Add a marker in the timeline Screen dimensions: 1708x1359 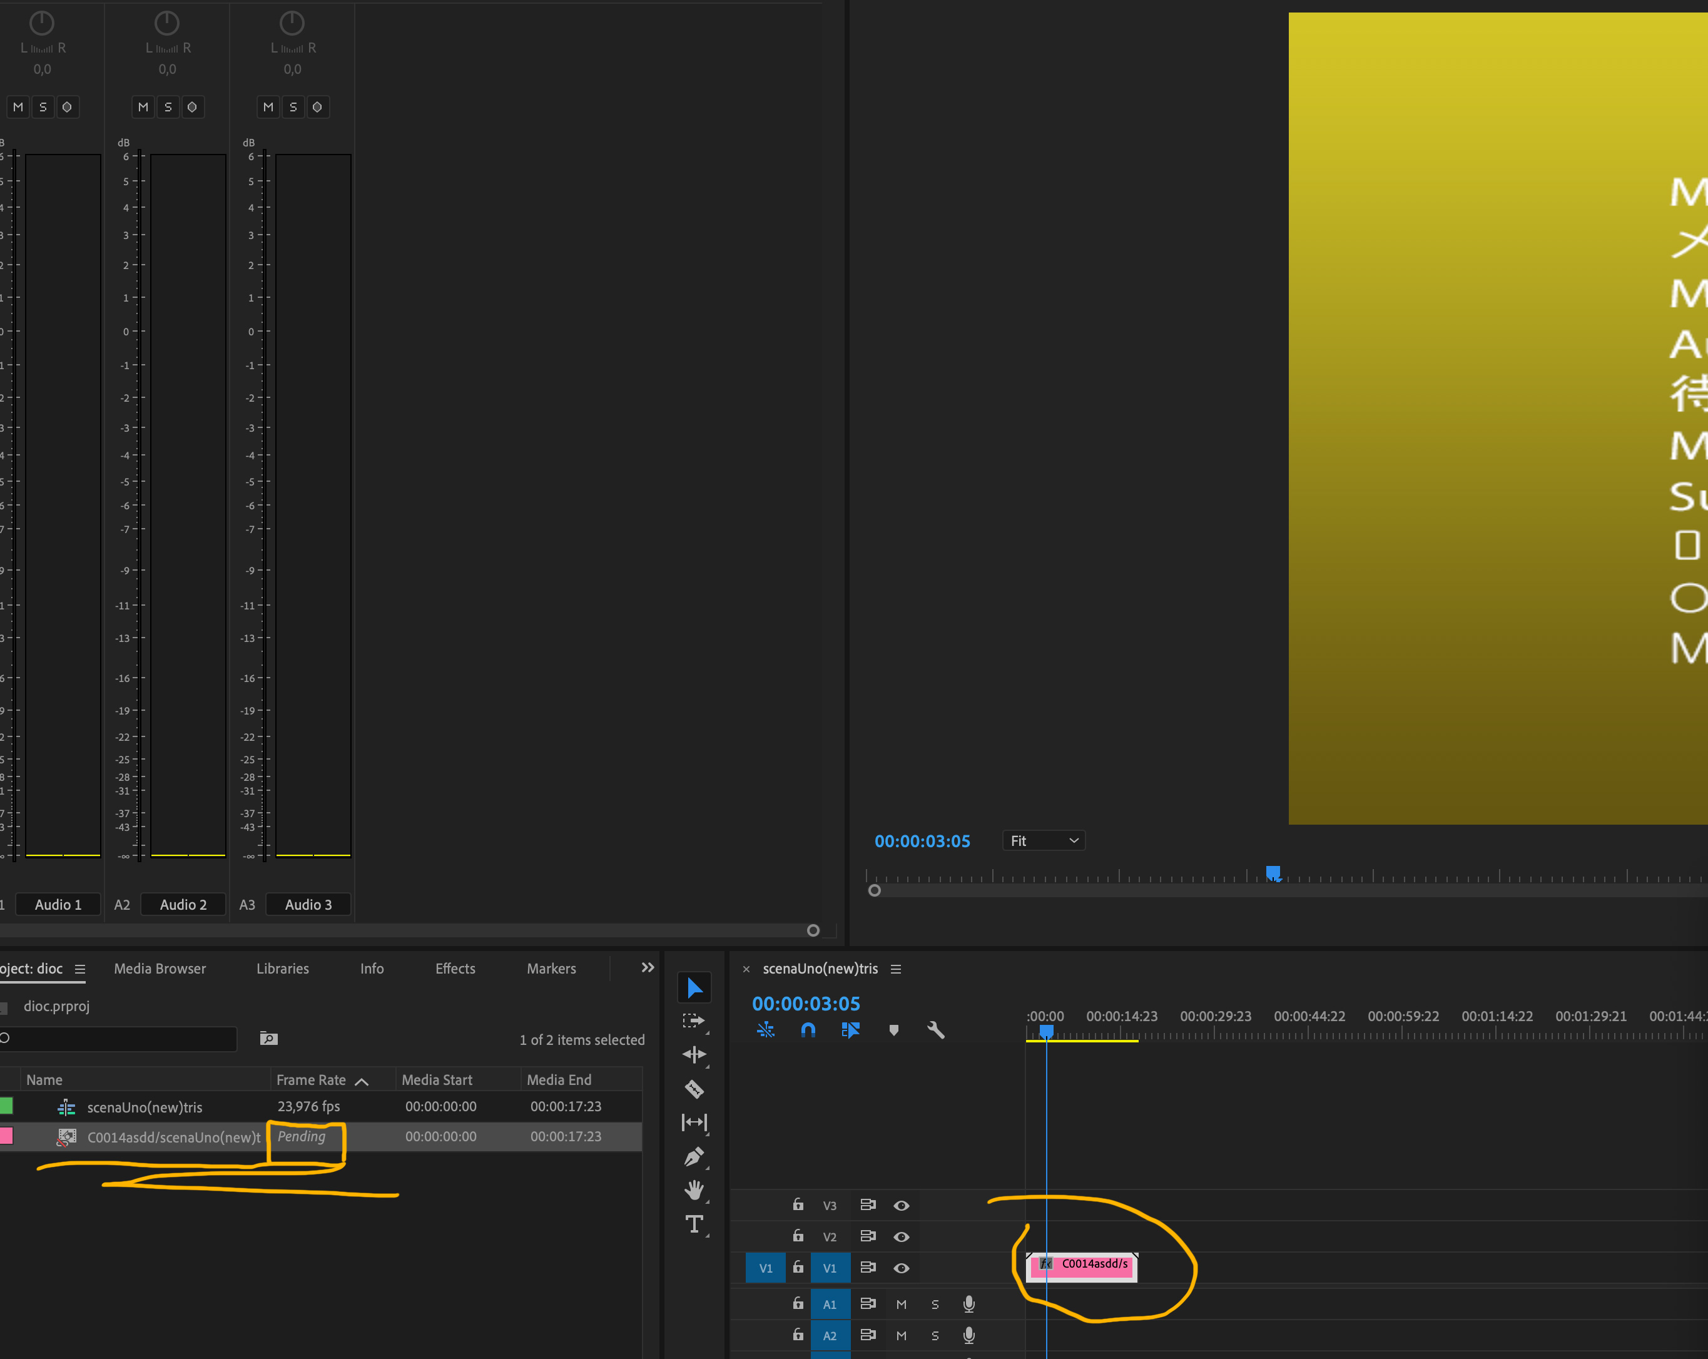(893, 1030)
